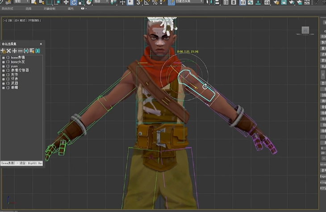Click the Align tool
Screen dimensions: 326x212
coord(217,2)
